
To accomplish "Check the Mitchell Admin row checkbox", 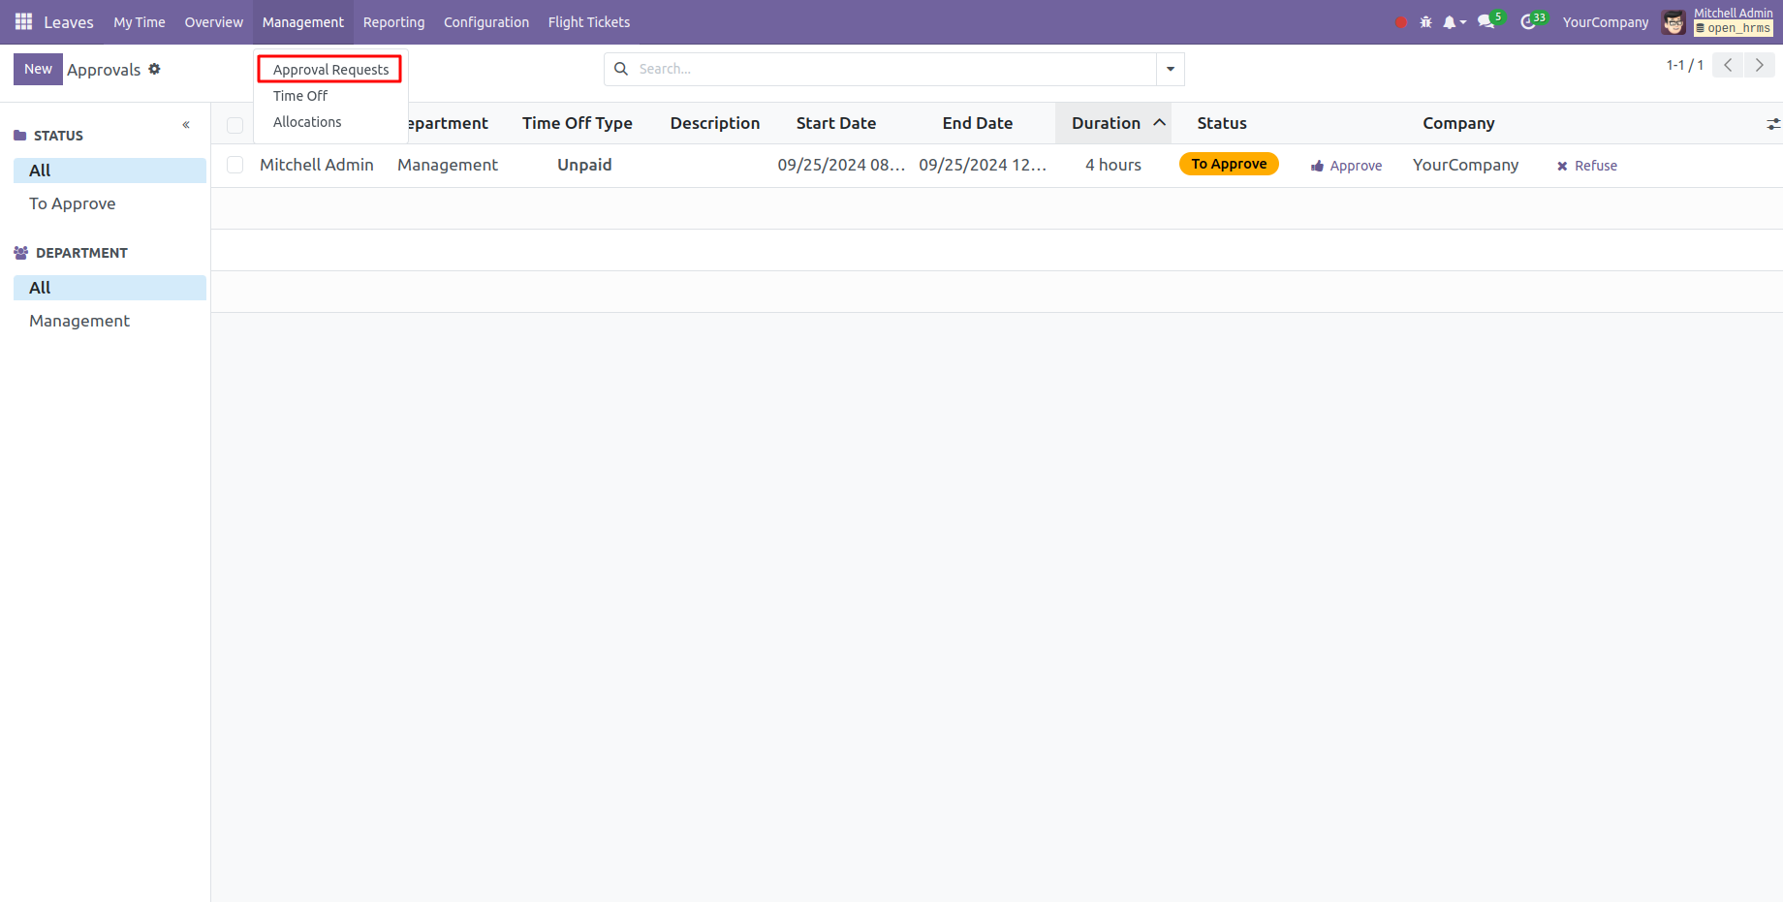I will (235, 165).
